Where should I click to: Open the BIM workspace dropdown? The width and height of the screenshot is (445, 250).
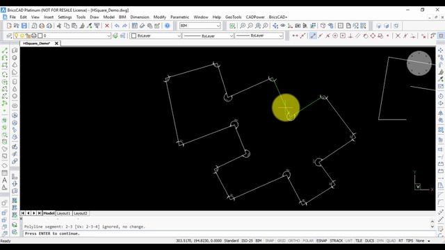pyautogui.click(x=200, y=26)
